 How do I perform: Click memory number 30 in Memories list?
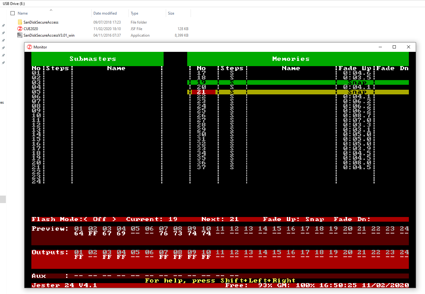coord(201,134)
